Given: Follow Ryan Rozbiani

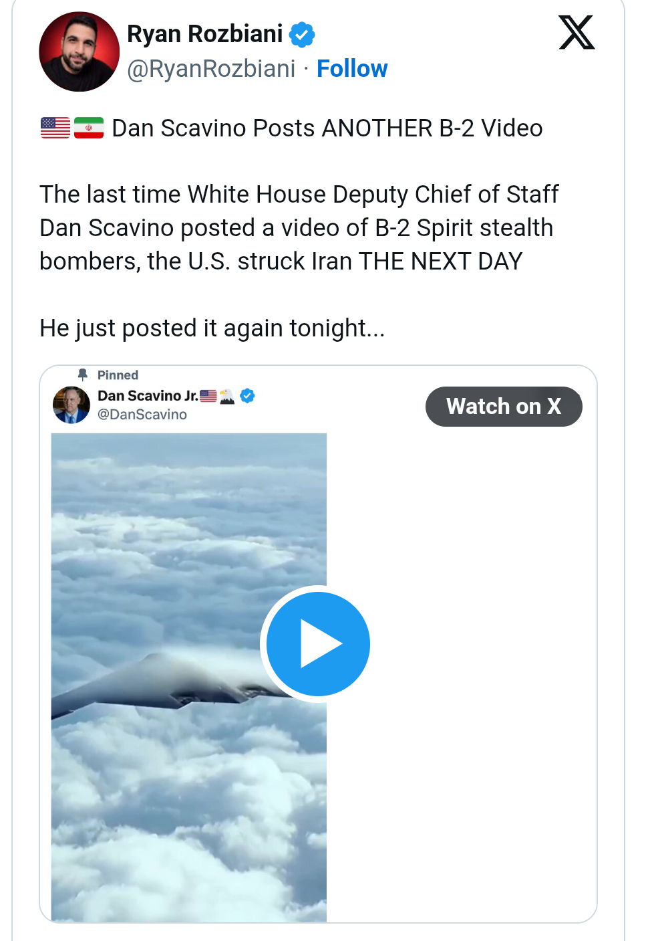Looking at the screenshot, I should coord(352,69).
